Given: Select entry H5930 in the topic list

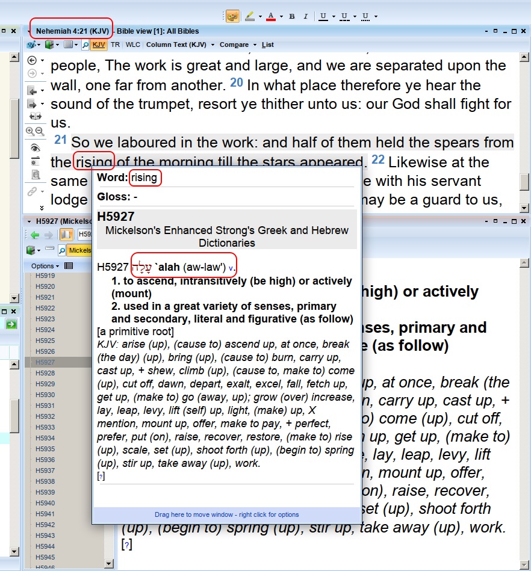Looking at the screenshot, I should tap(45, 395).
